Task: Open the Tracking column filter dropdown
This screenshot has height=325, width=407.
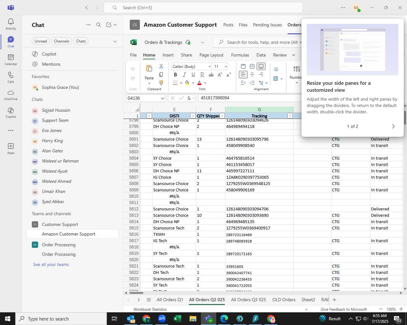Action: tap(290, 116)
